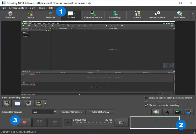196x134 pixels.
Task: Open the Screen Capture menu
Action: [x=18, y=8]
